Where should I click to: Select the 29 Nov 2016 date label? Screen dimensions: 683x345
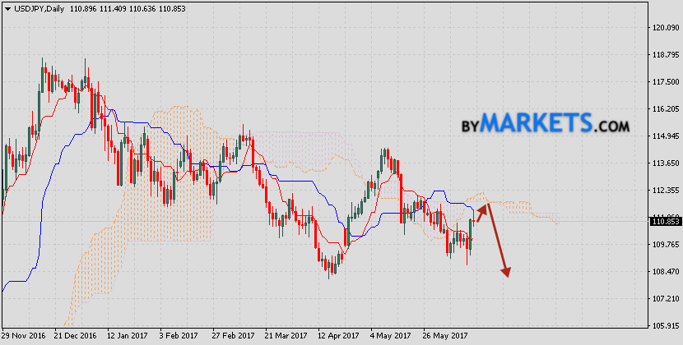coord(24,336)
